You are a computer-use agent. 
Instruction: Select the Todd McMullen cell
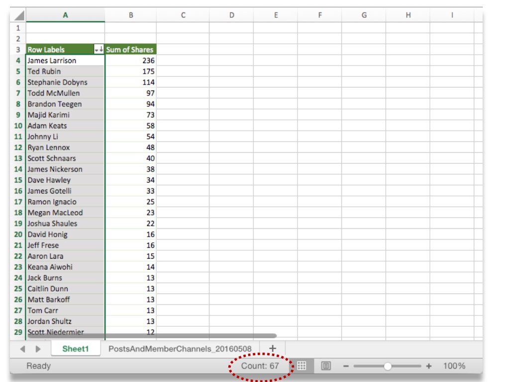point(65,93)
